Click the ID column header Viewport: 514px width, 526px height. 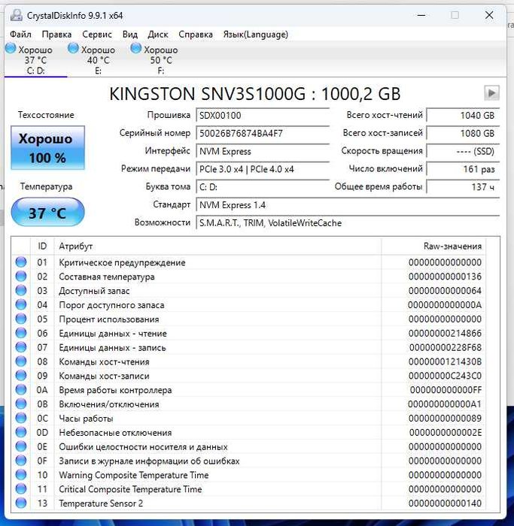click(x=42, y=246)
